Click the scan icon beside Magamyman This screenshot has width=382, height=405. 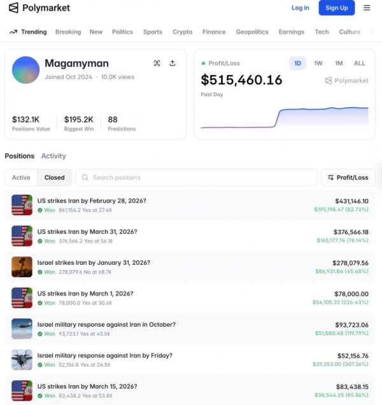157,63
